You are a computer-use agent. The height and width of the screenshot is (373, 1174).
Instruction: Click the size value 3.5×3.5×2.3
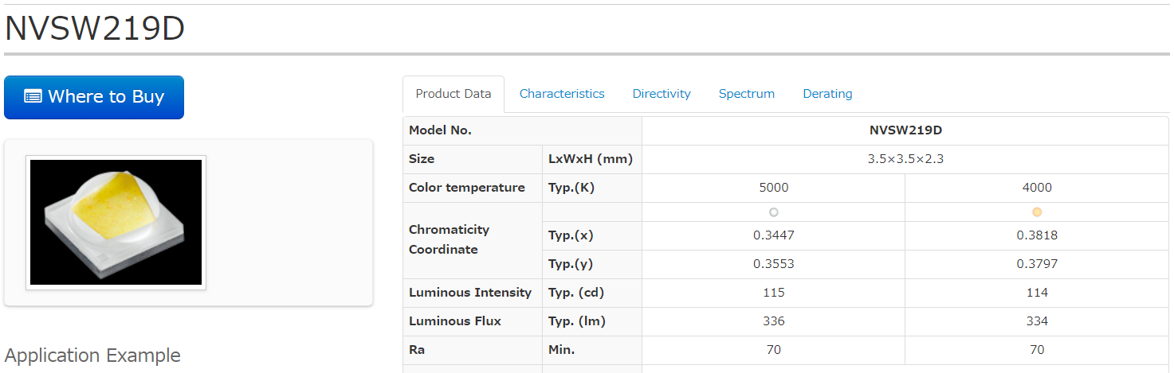tap(905, 159)
